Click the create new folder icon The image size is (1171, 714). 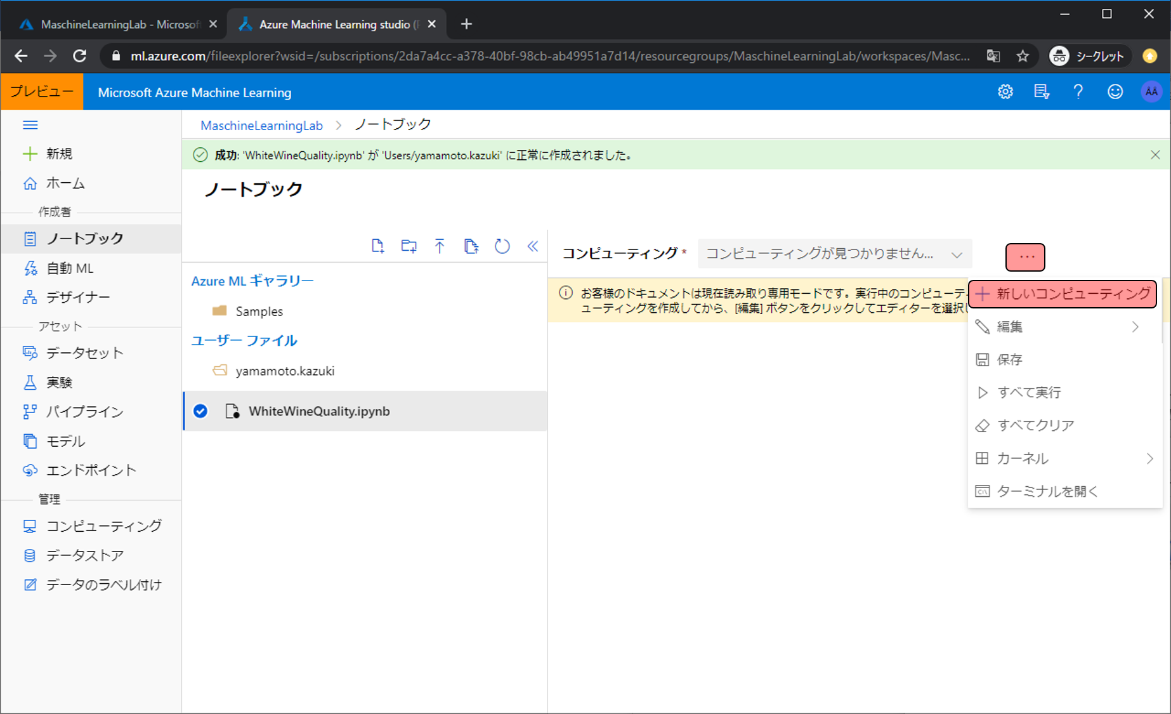tap(409, 246)
